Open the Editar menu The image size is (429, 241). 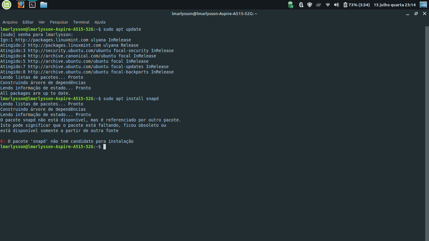[28, 22]
